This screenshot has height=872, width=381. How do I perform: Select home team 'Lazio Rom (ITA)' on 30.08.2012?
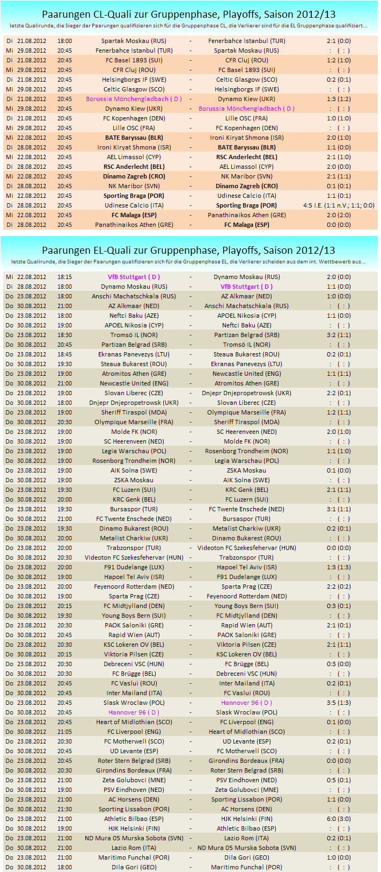[134, 848]
